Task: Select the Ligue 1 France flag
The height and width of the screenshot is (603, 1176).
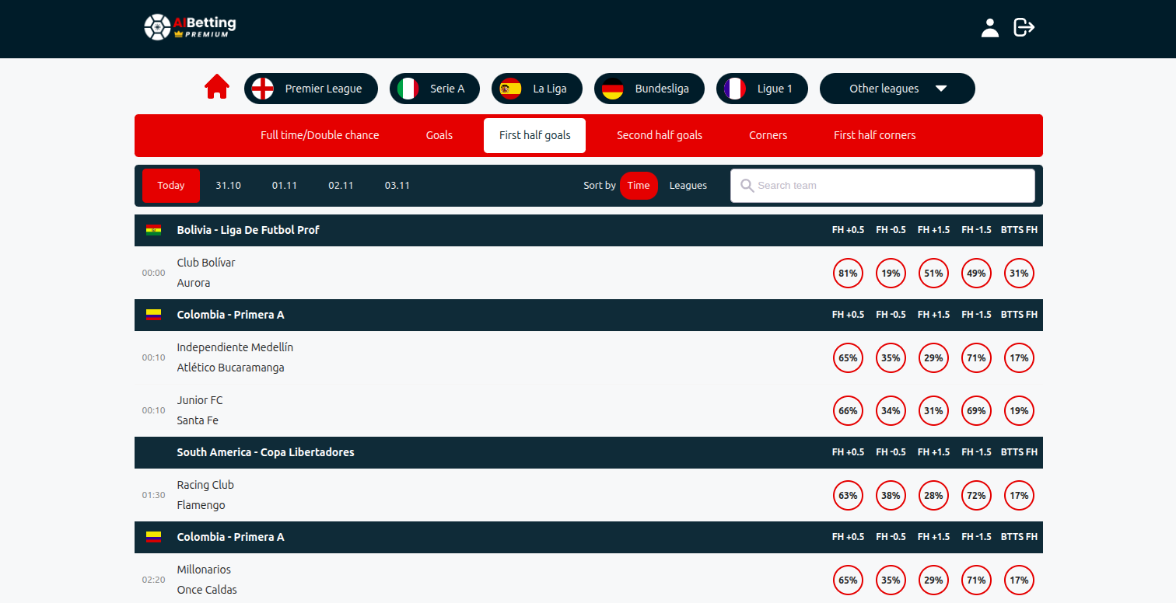Action: (735, 89)
